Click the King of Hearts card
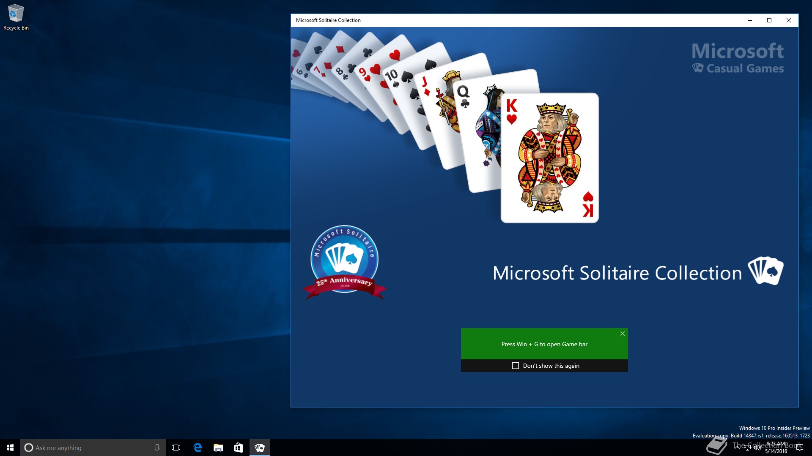The height and width of the screenshot is (456, 812). point(549,157)
